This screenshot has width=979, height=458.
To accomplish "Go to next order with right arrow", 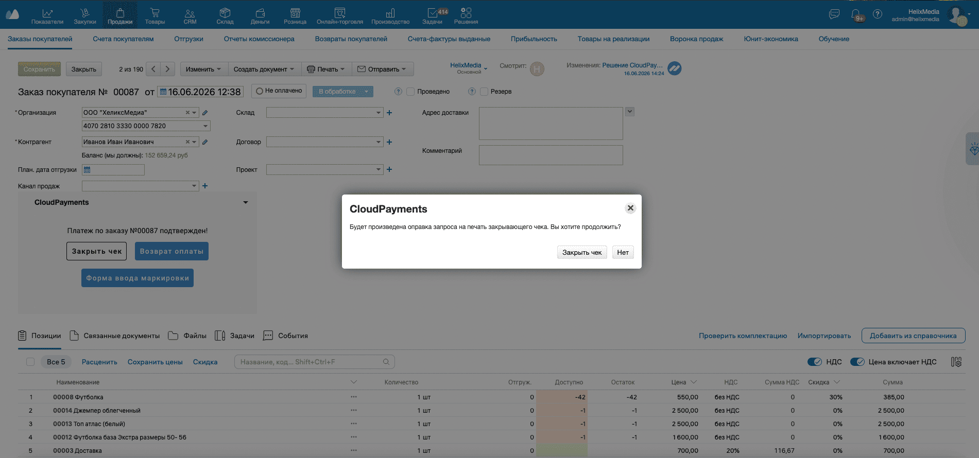I will point(167,69).
